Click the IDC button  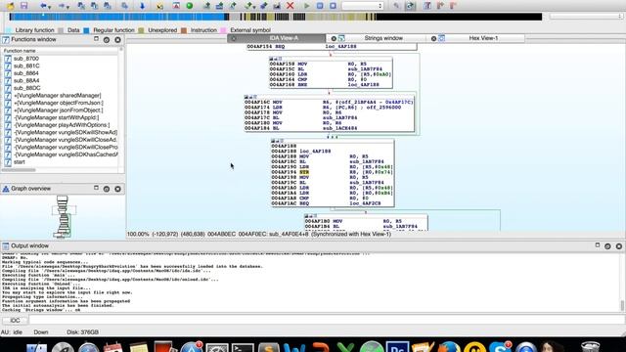click(x=15, y=321)
